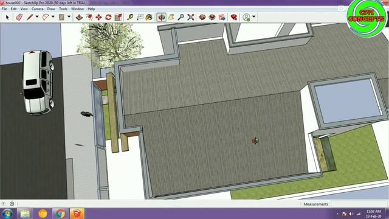Open the File menu
Viewport: 389px width, 219px height.
point(4,9)
